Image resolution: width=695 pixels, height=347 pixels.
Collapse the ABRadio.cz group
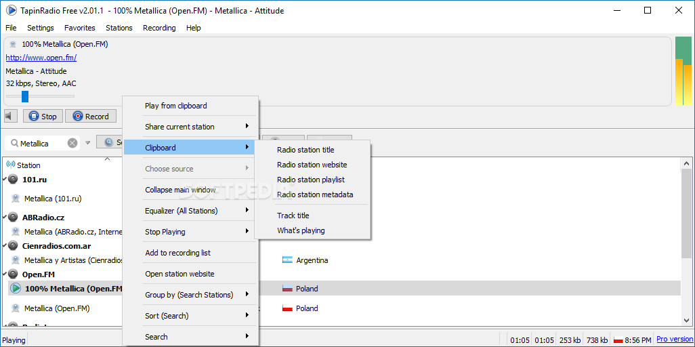pyautogui.click(x=5, y=218)
